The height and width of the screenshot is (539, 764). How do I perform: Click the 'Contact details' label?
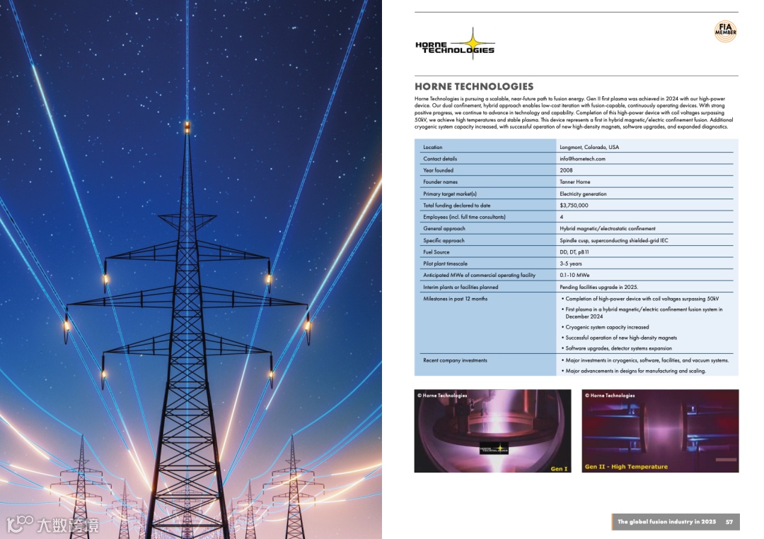440,158
